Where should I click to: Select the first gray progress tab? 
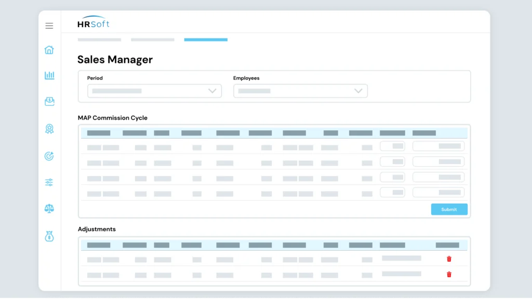pos(99,39)
